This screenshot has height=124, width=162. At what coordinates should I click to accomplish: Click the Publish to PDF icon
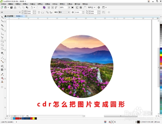(56, 7)
